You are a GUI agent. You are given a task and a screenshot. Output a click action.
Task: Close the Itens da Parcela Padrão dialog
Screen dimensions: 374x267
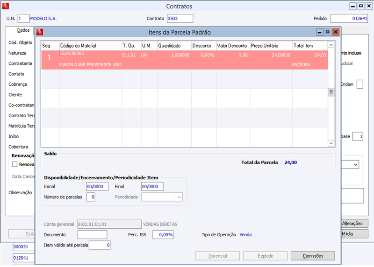click(x=336, y=32)
